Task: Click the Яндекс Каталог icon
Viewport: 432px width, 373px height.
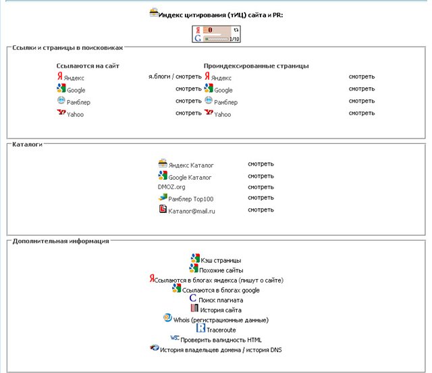Action: tap(163, 163)
